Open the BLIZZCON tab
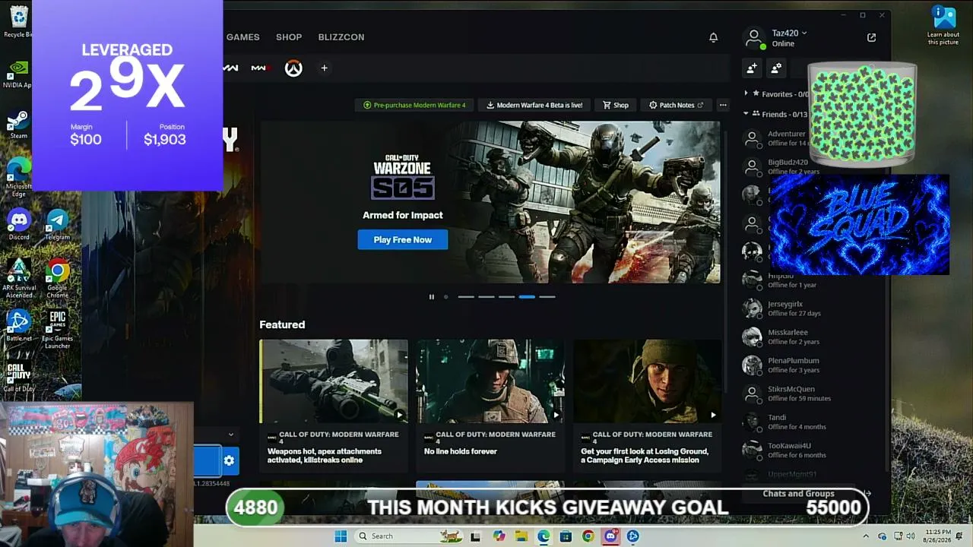The image size is (973, 547). click(x=341, y=37)
